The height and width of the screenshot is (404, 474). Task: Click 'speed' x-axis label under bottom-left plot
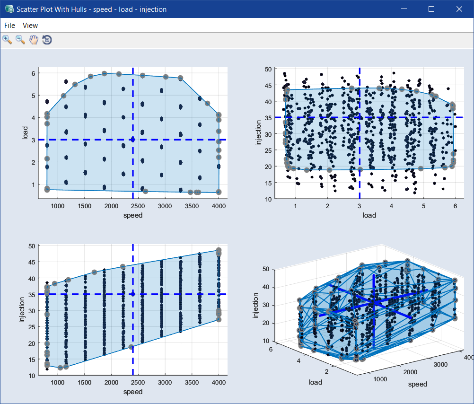tap(132, 392)
